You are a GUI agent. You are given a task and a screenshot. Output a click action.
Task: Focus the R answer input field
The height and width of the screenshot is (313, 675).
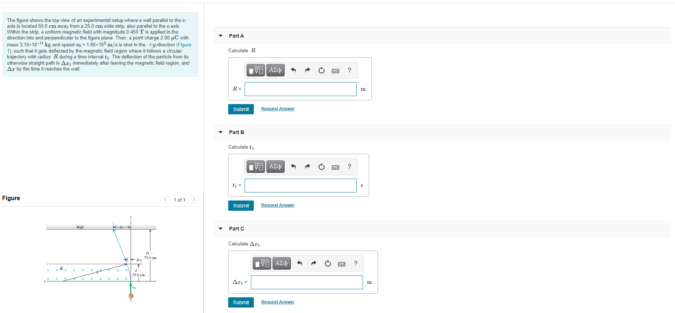pos(301,89)
